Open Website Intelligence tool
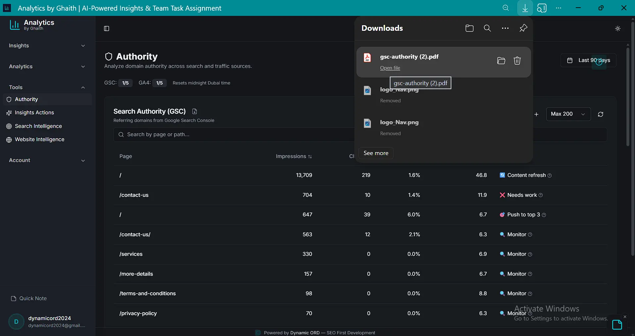Image resolution: width=635 pixels, height=336 pixels. coord(39,140)
